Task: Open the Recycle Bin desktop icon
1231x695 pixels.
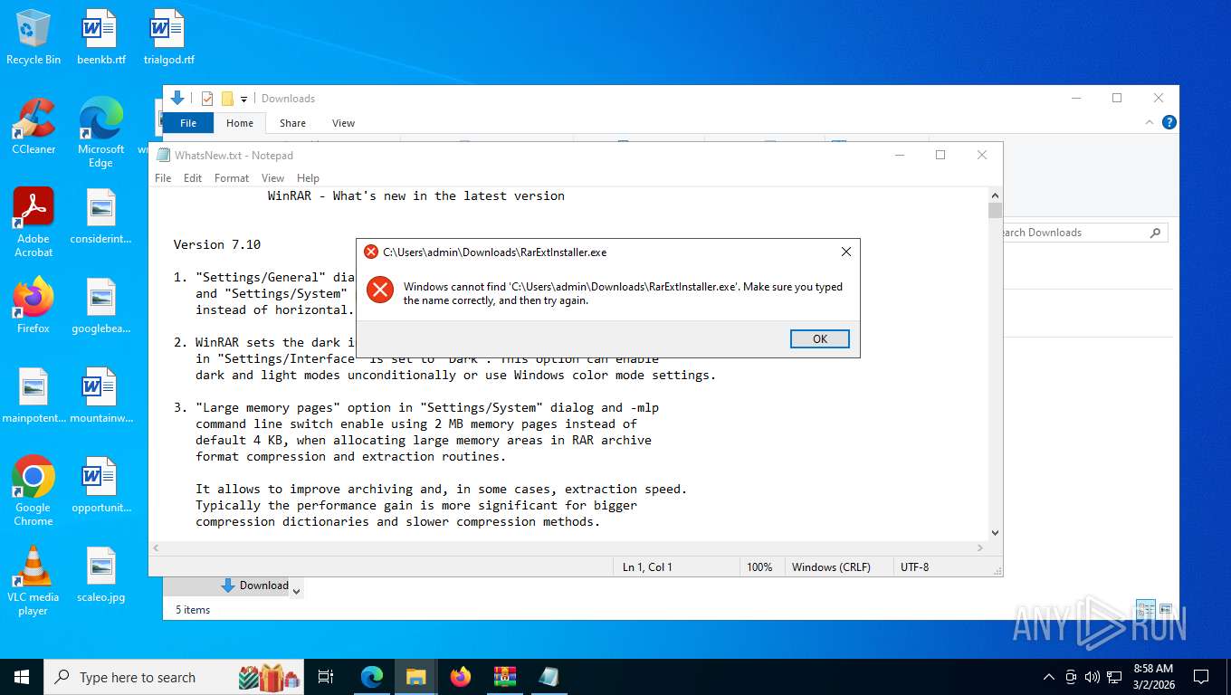Action: [33, 37]
